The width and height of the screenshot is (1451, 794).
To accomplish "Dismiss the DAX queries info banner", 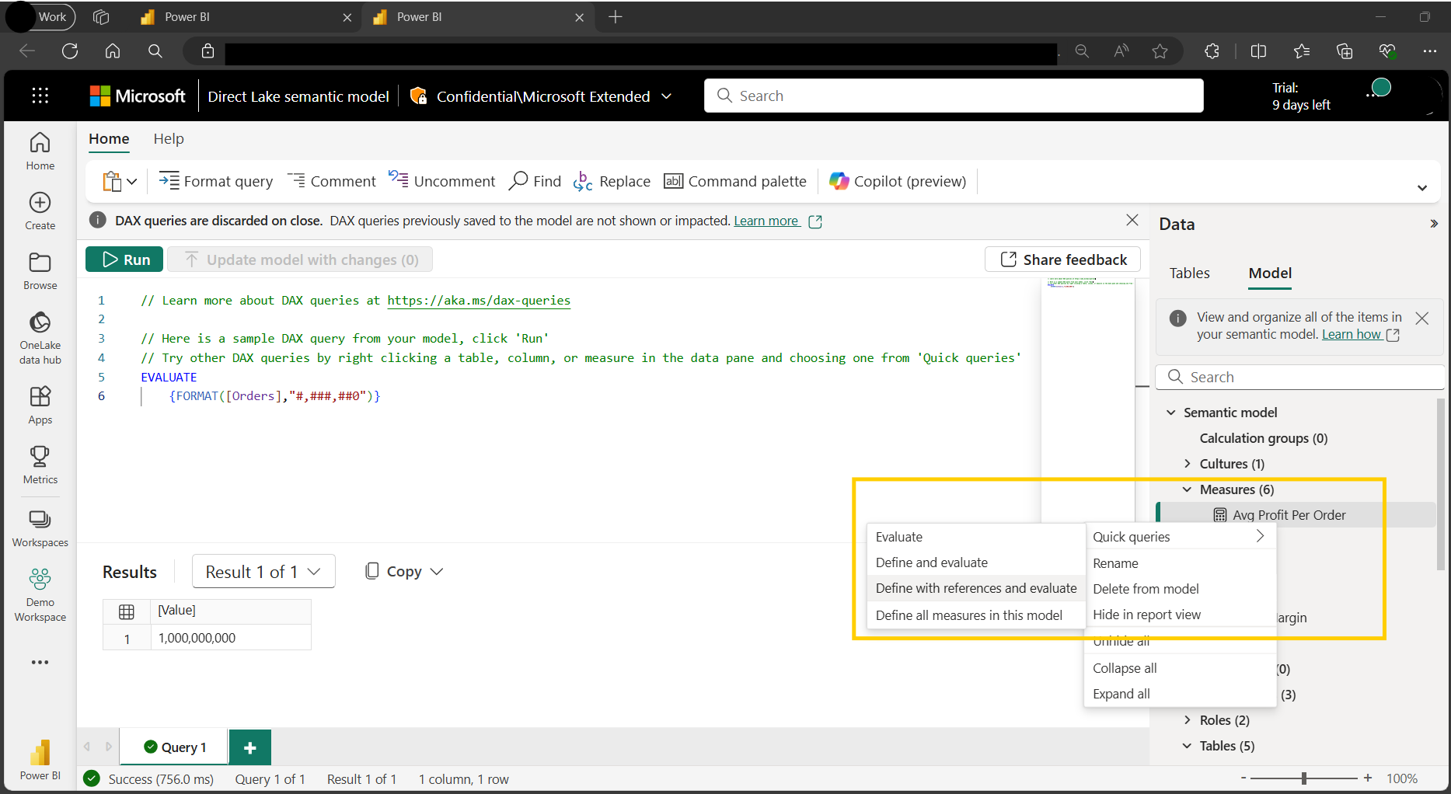I will click(x=1132, y=221).
